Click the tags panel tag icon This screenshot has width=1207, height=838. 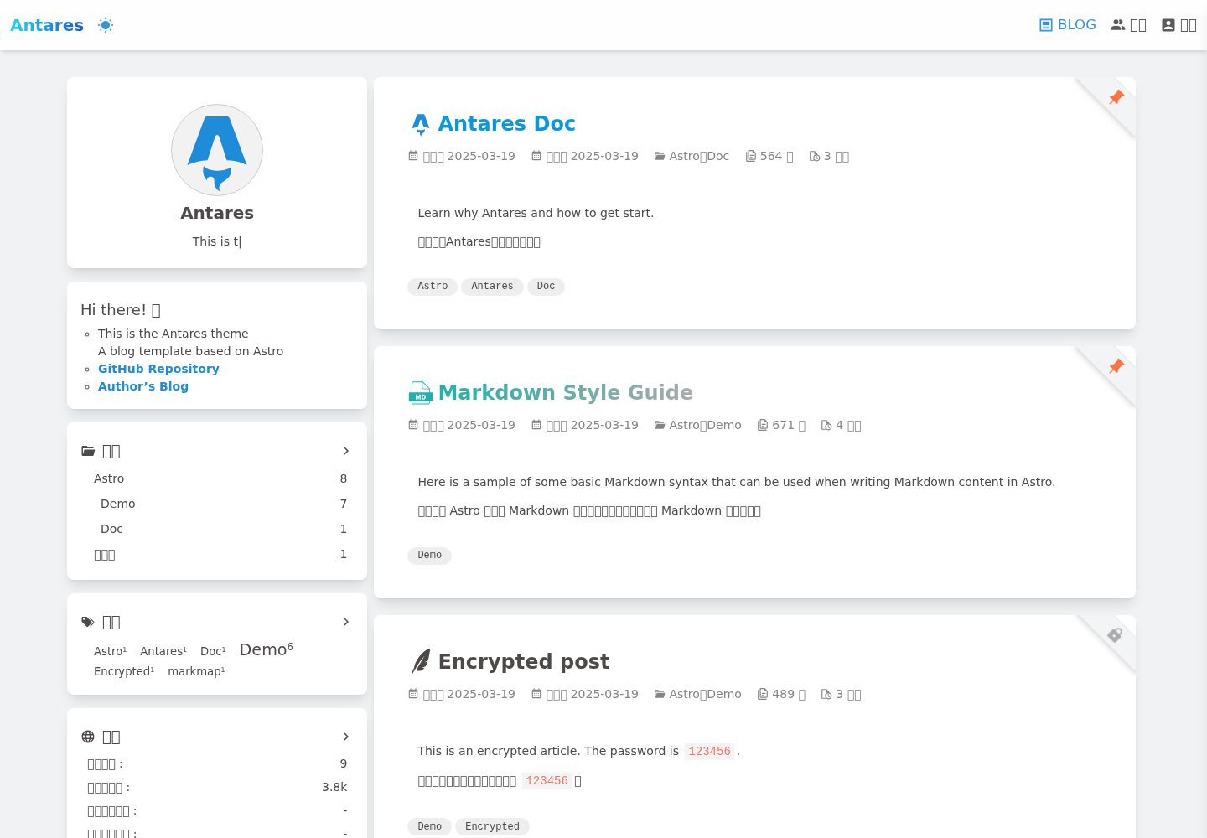[x=88, y=622]
